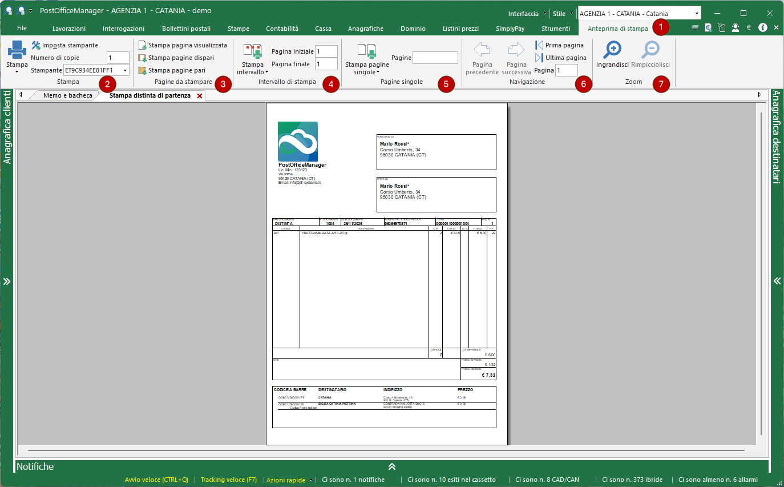Click Avvio veloce (CTRL+Q) link
This screenshot has width=784, height=487.
pyautogui.click(x=156, y=480)
